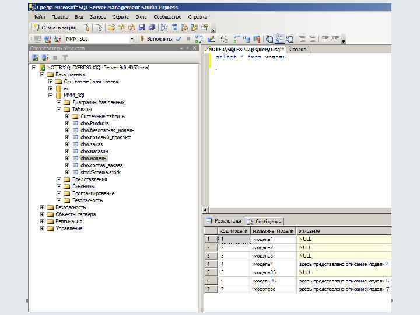
Task: Click the connect icon in Object Explorer toolbar
Action: (36, 58)
